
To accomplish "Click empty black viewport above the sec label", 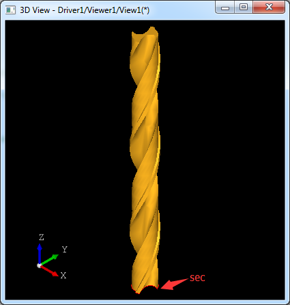I will coord(216,159).
